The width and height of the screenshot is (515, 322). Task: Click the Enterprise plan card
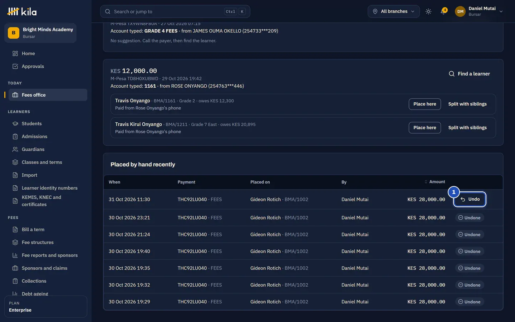[46, 307]
